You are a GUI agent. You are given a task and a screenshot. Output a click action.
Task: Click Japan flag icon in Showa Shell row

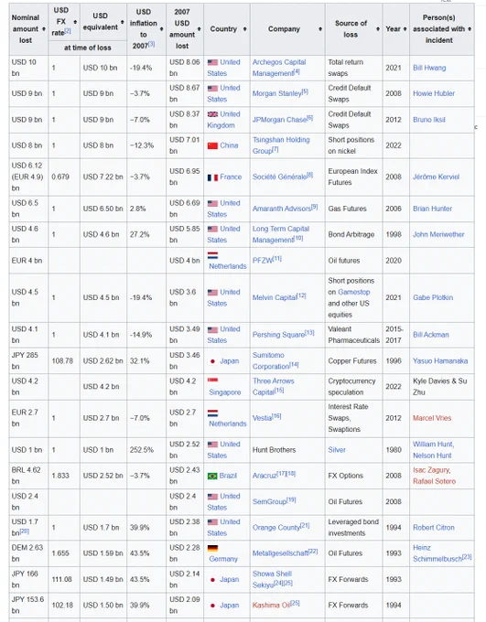pos(212,580)
